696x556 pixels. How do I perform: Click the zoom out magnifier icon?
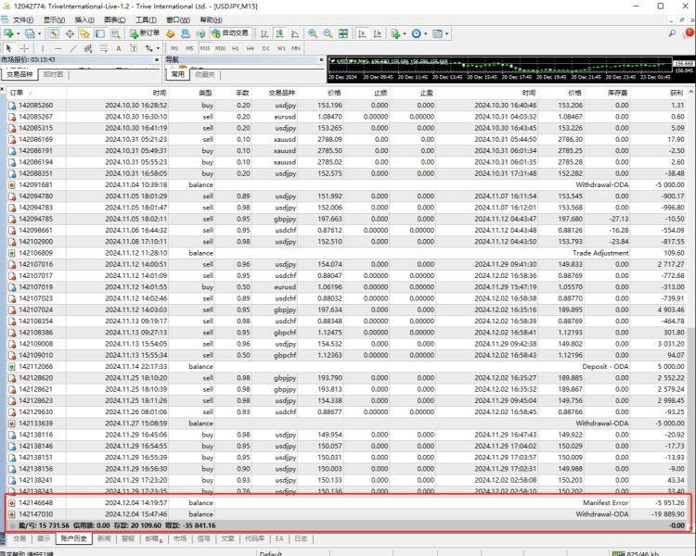[x=328, y=33]
